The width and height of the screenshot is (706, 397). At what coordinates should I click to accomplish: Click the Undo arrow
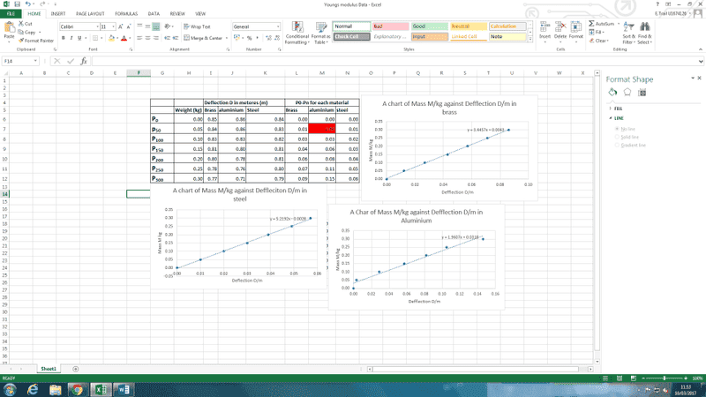(28, 4)
